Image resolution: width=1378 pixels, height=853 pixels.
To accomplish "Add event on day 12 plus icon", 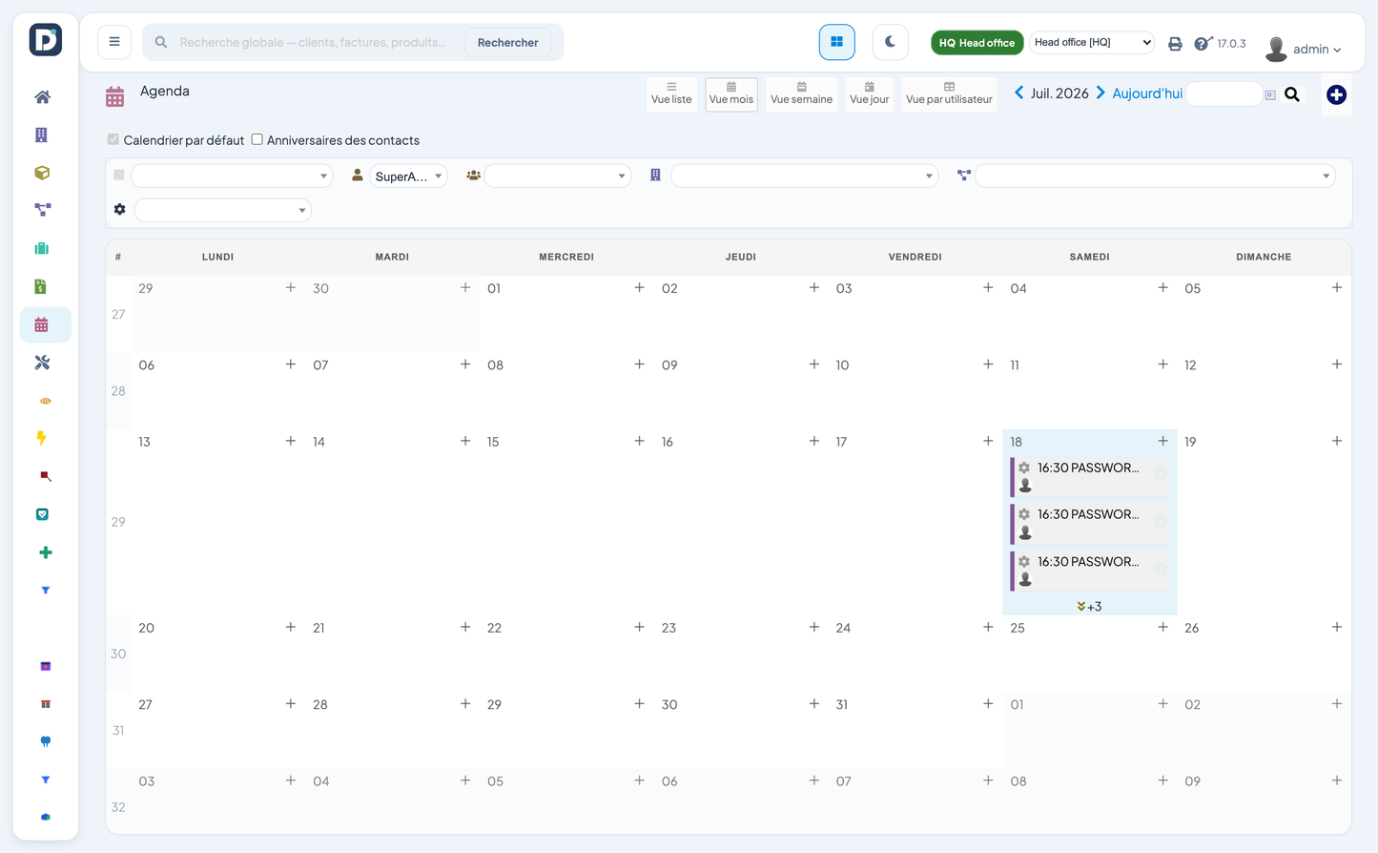I will (x=1337, y=364).
